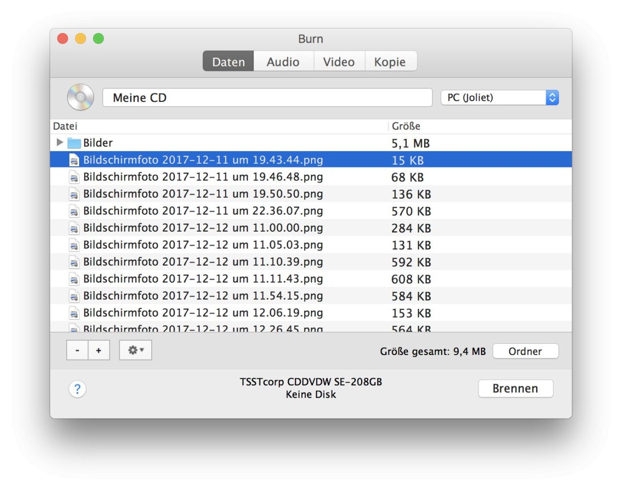
Task: Click the minus button to remove file
Action: (77, 350)
